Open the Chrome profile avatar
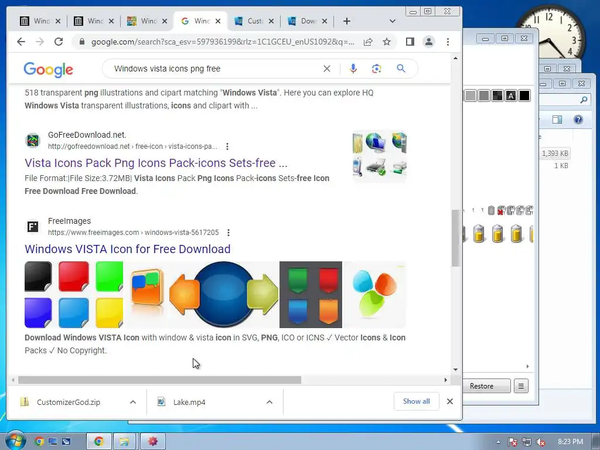This screenshot has width=600, height=450. coord(428,42)
